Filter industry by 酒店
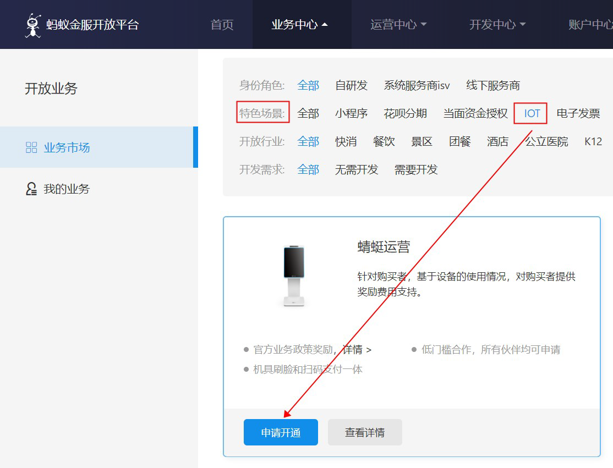Screen dimensions: 613x468 [x=497, y=141]
